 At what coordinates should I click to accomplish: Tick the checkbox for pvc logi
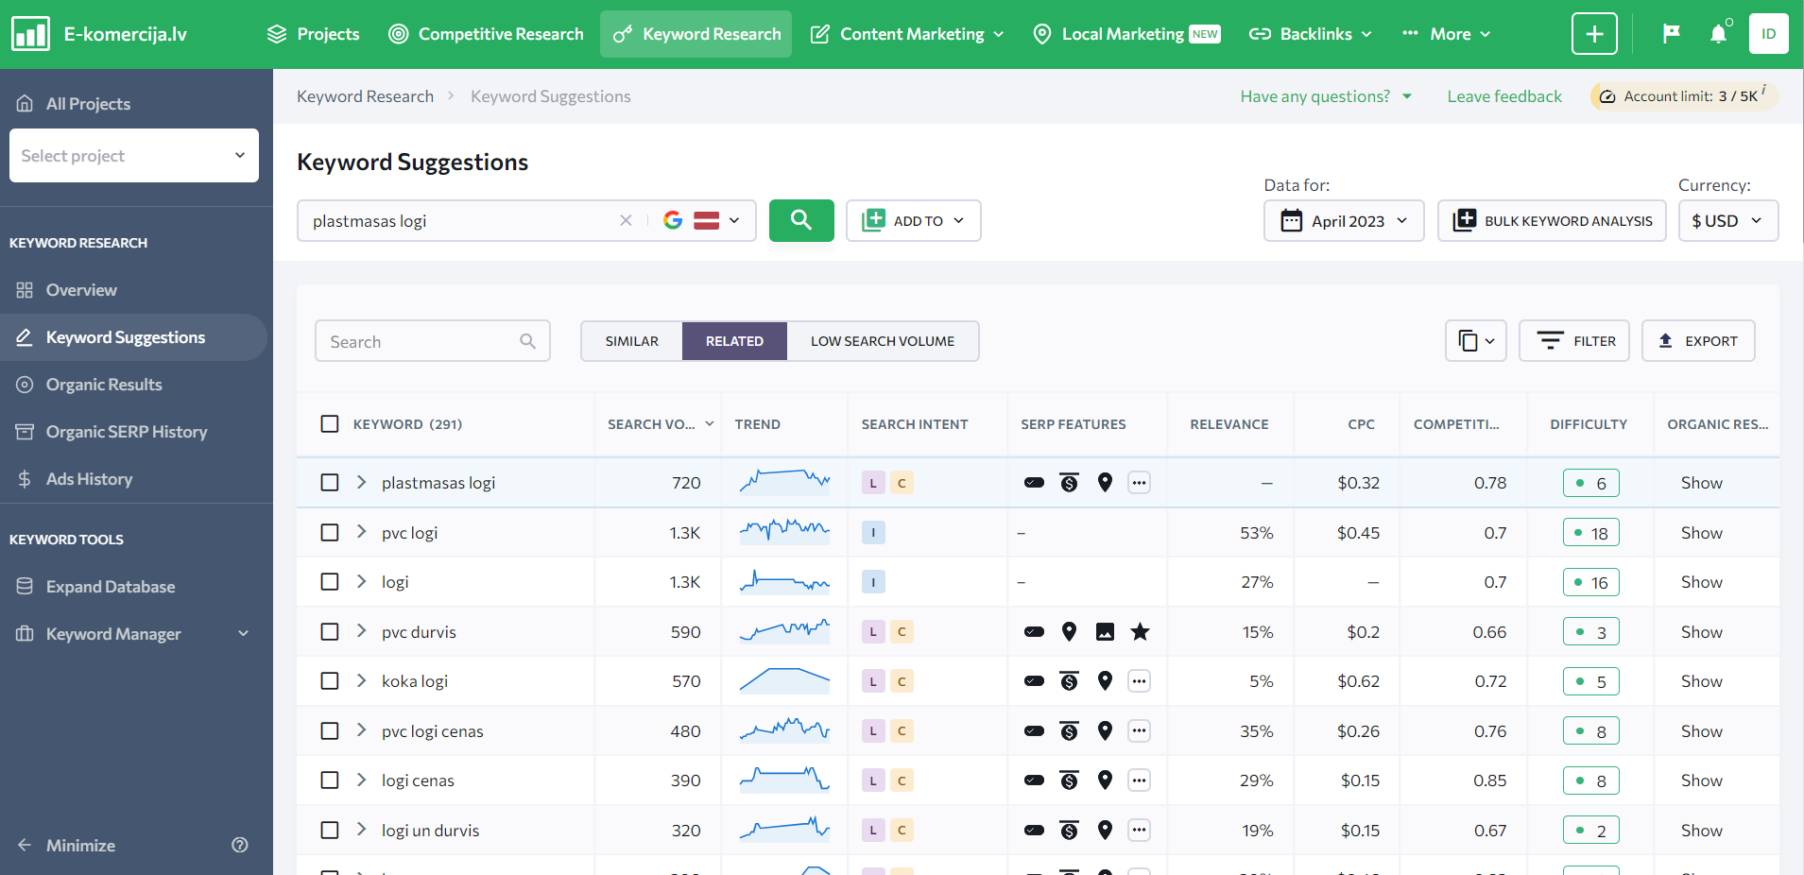(330, 533)
